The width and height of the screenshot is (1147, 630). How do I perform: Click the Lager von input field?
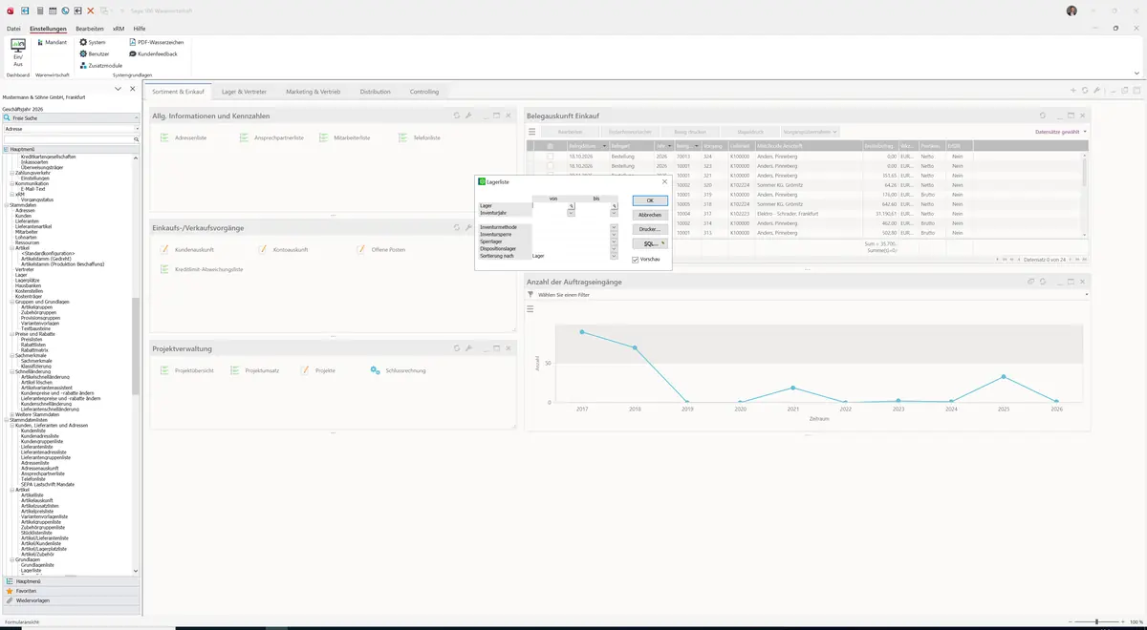(x=551, y=205)
